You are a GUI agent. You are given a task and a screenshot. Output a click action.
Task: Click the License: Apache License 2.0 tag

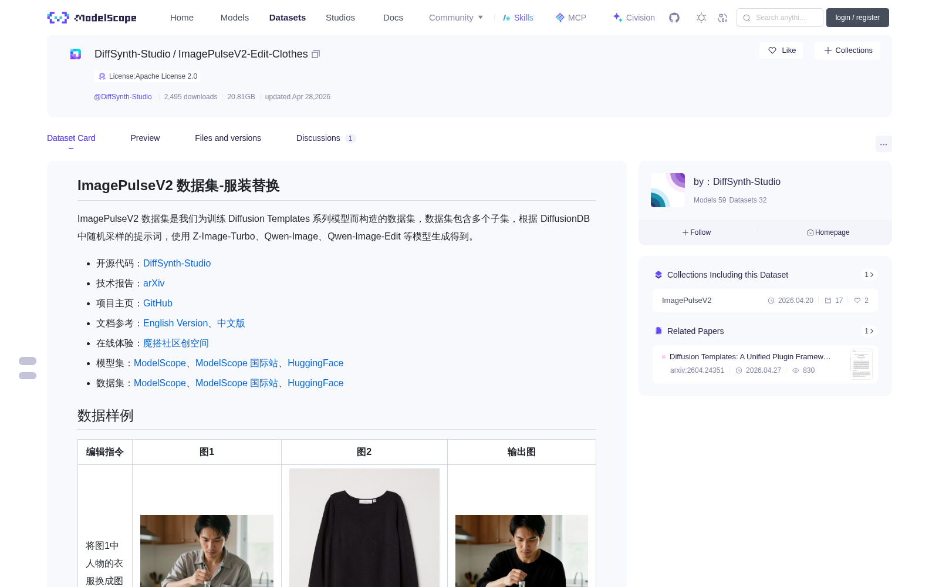(x=147, y=76)
